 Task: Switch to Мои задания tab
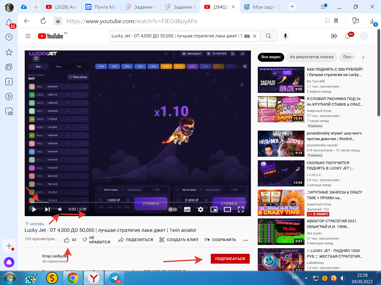[x=260, y=7]
